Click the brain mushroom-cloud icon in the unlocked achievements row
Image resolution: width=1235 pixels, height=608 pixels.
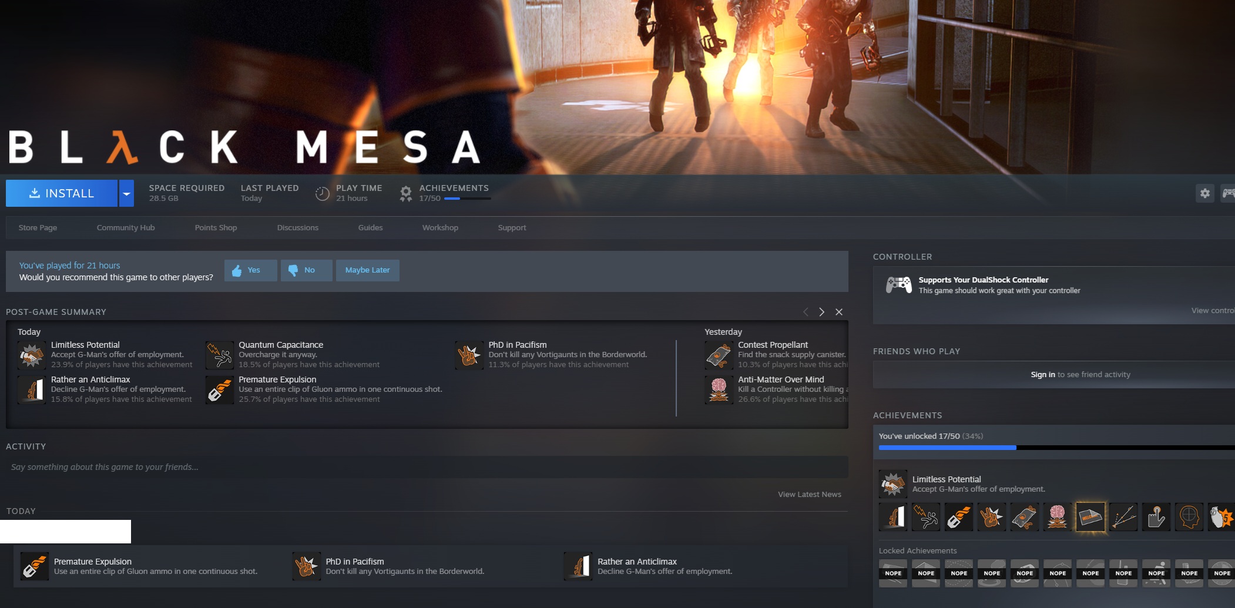click(x=1058, y=517)
